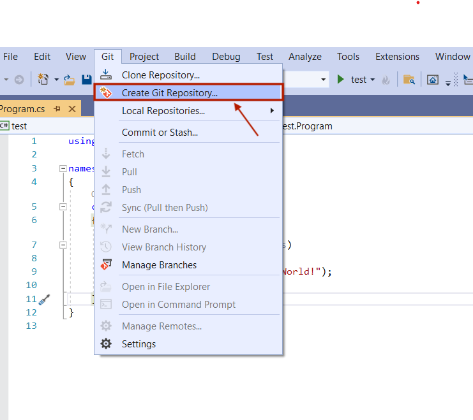
Task: Click the Find in Files toolbar icon
Action: [409, 80]
